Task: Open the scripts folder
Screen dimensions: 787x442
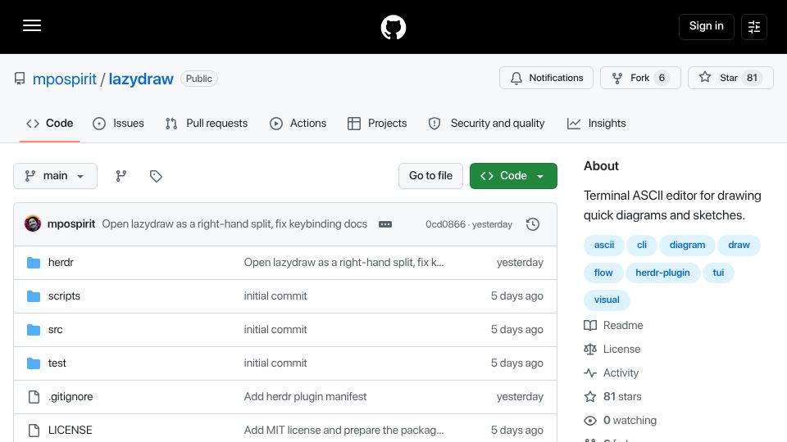Action: point(64,296)
